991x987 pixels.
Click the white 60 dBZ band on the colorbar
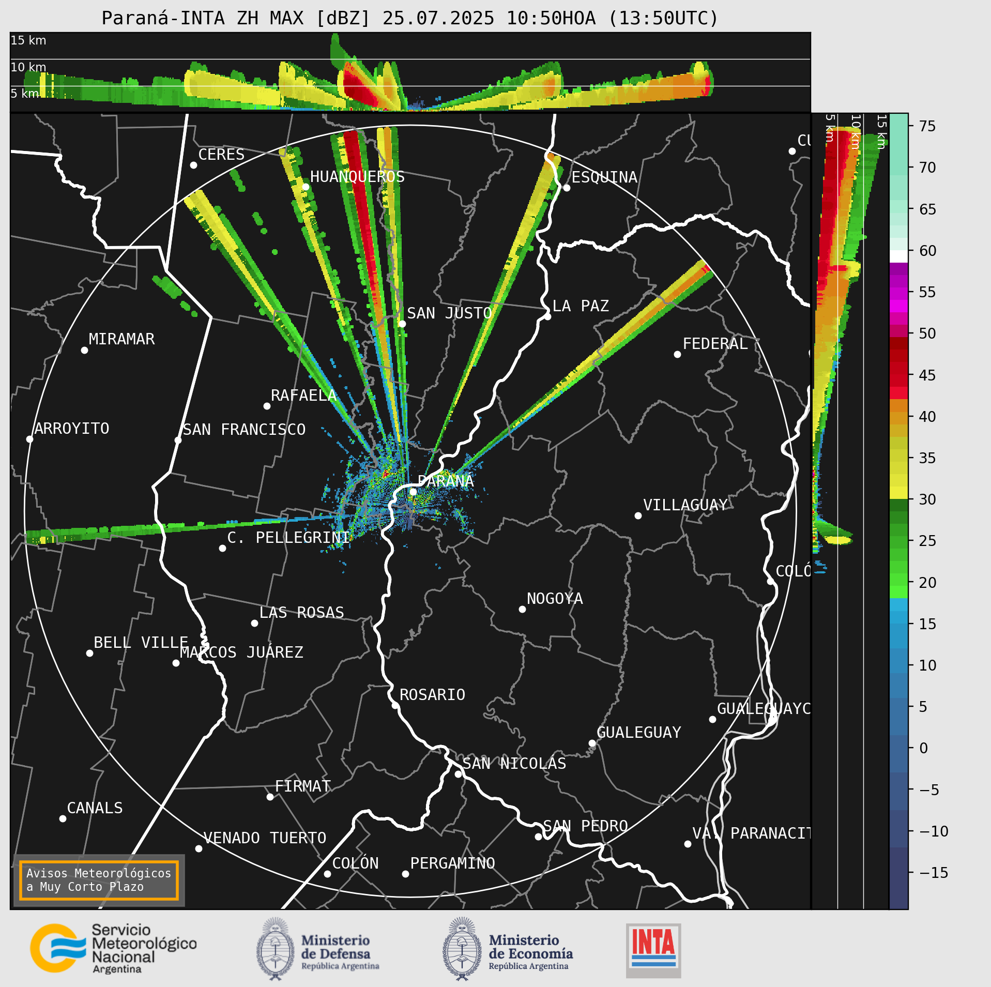(898, 256)
